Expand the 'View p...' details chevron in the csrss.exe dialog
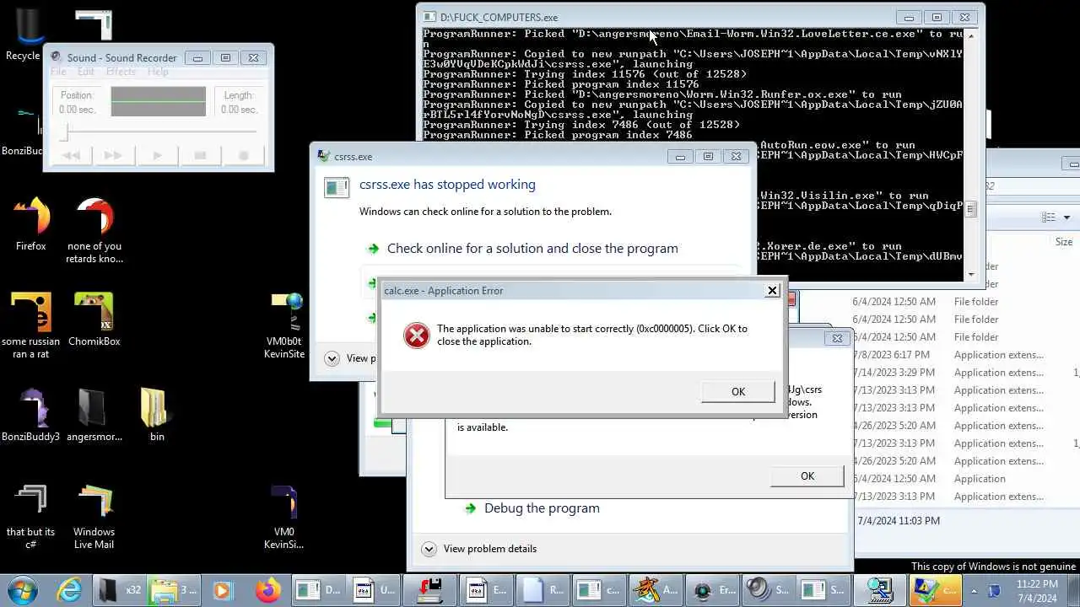Image resolution: width=1080 pixels, height=607 pixels. pyautogui.click(x=332, y=358)
